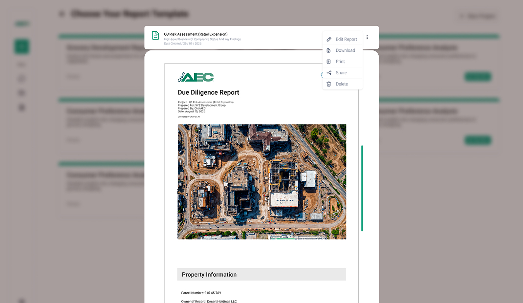Choose Download in the options menu

click(343, 50)
